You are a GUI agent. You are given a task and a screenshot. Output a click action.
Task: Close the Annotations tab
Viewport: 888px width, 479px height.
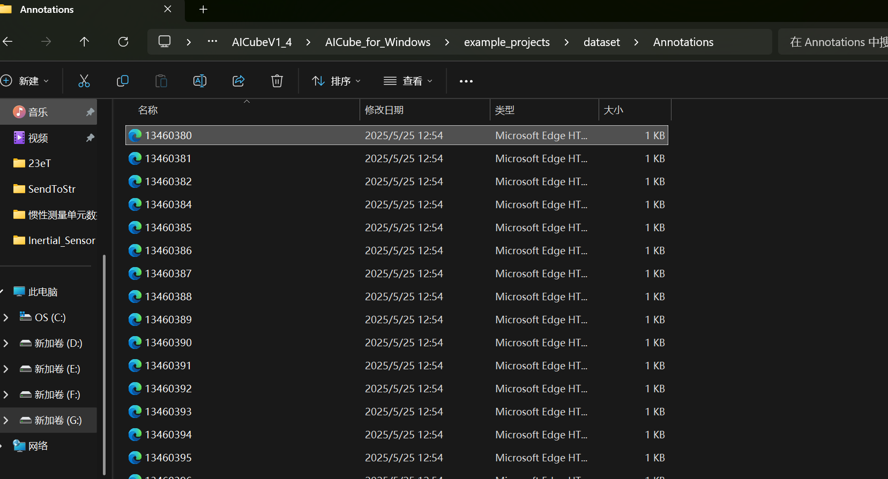(168, 9)
